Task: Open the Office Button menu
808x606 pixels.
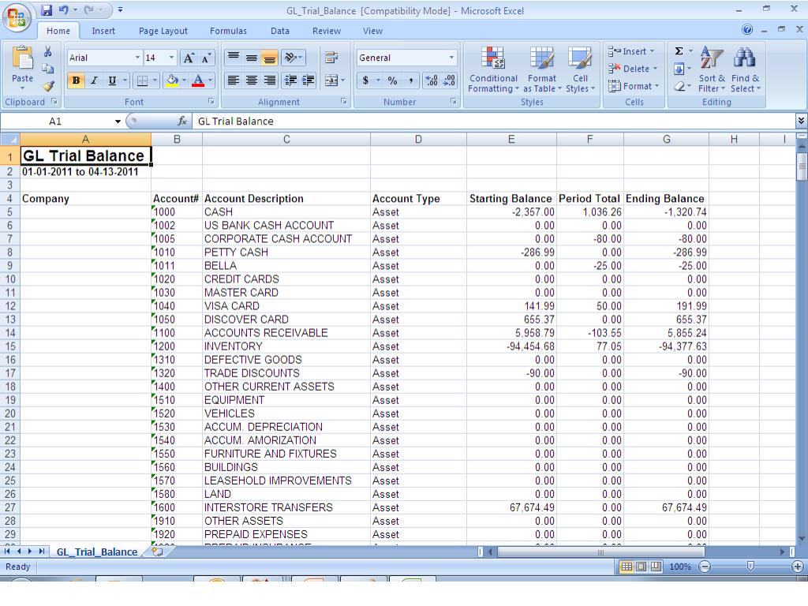Action: 16,17
